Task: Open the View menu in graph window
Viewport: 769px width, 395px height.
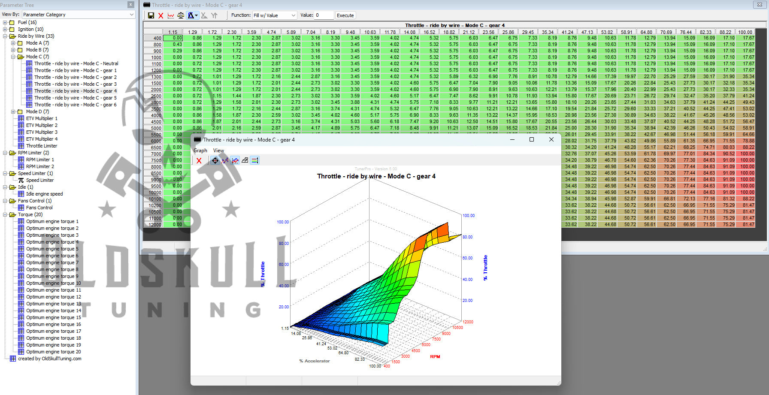Action: pos(218,151)
